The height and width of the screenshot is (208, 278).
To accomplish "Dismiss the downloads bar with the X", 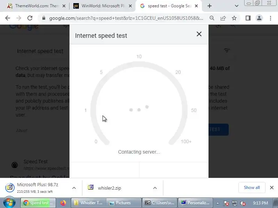I will pos(272,188).
